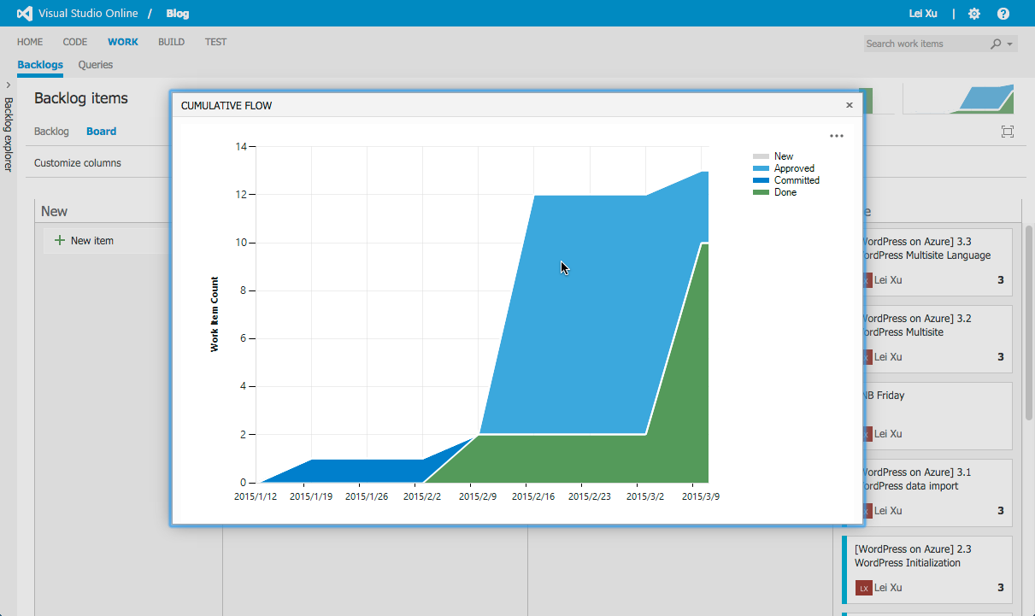Click the Visual Studio logo icon
The height and width of the screenshot is (616, 1035).
25,14
